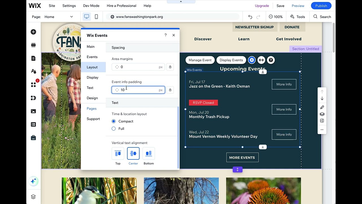Open Hire a Professional menu
This screenshot has height=204, width=362.
[x=122, y=6]
